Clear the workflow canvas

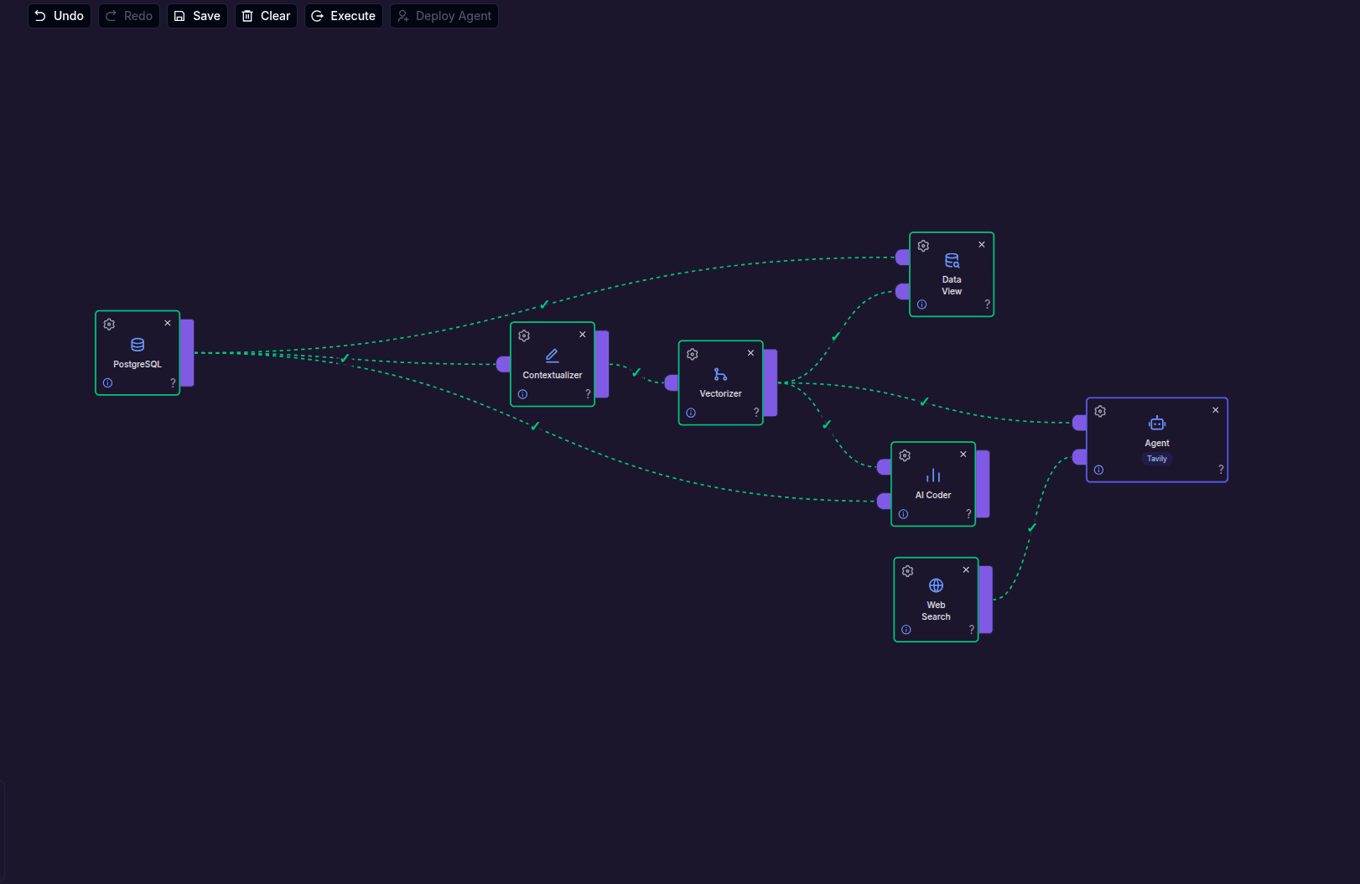pos(266,16)
